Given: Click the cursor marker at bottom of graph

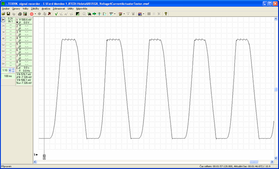Looking at the screenshot, I should click(x=44, y=156).
